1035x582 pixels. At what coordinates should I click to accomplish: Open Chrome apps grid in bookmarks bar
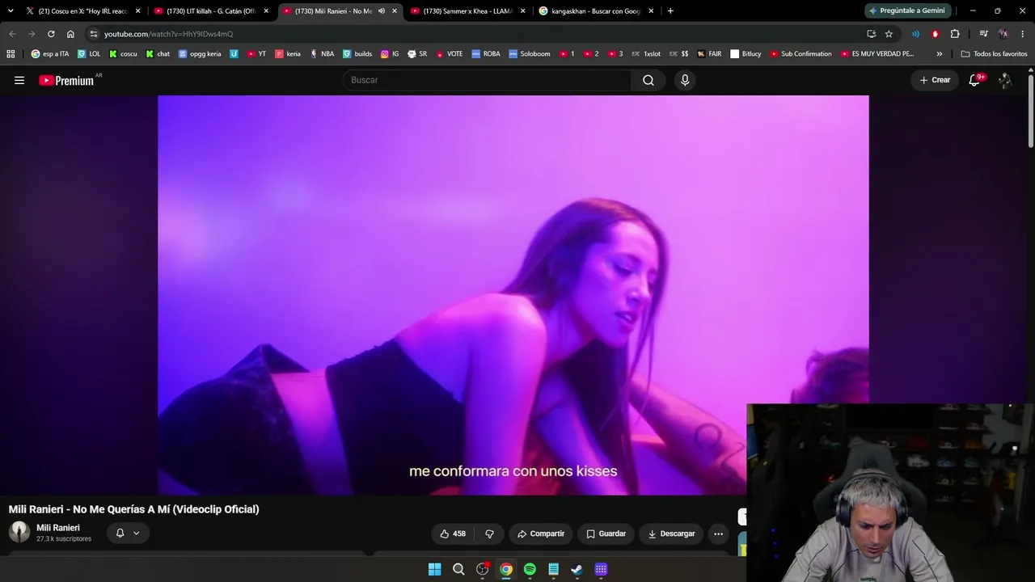point(11,54)
